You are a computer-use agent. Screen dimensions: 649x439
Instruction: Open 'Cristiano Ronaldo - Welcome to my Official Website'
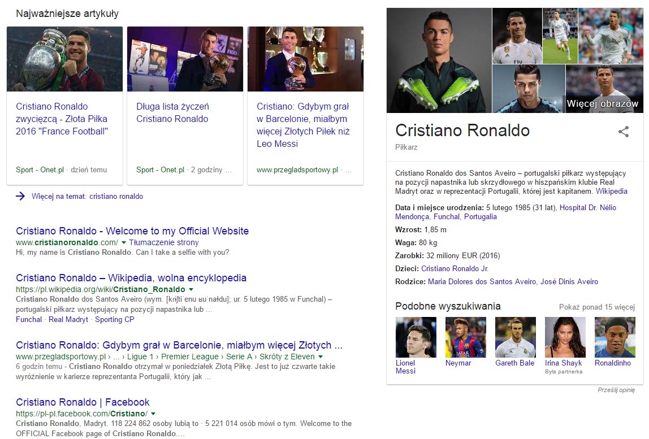pos(132,231)
